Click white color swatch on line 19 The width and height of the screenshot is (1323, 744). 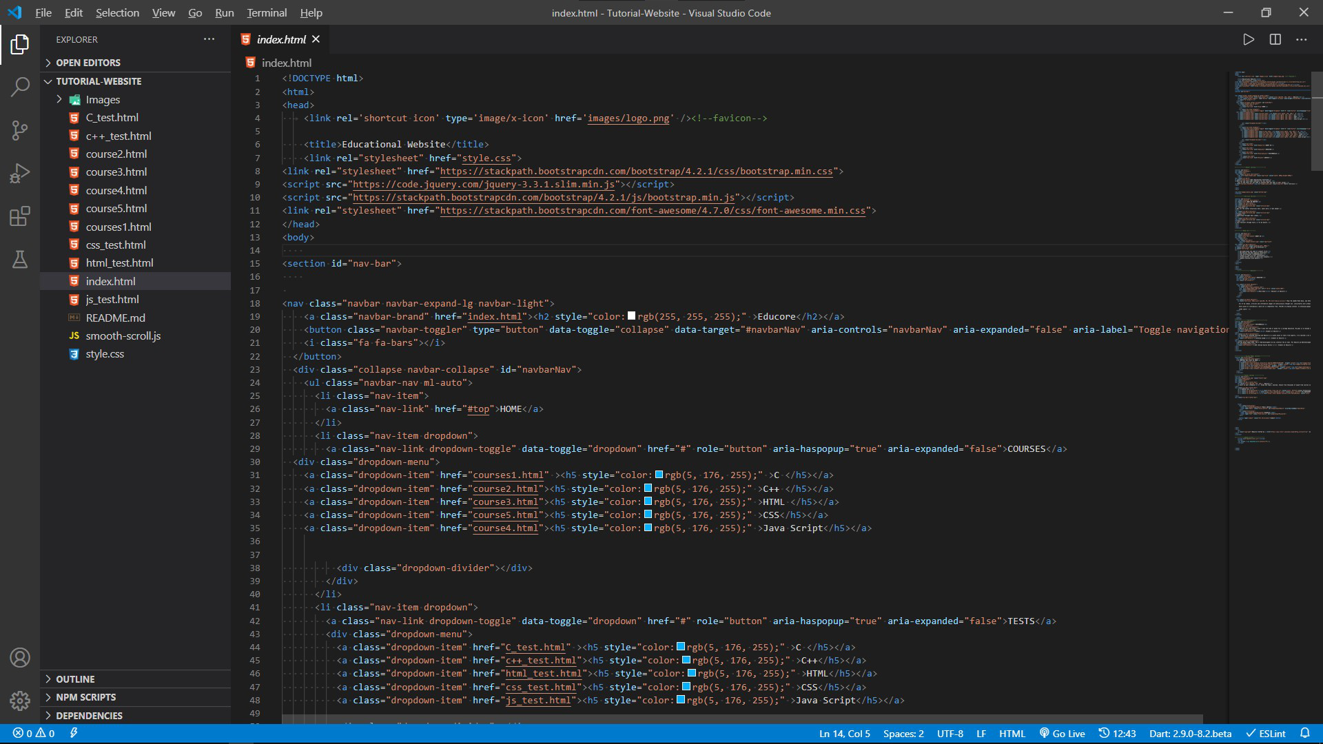click(x=631, y=316)
